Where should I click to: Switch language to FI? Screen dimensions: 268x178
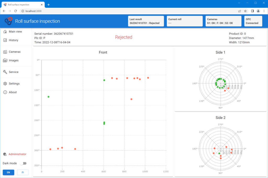[x=23, y=172]
